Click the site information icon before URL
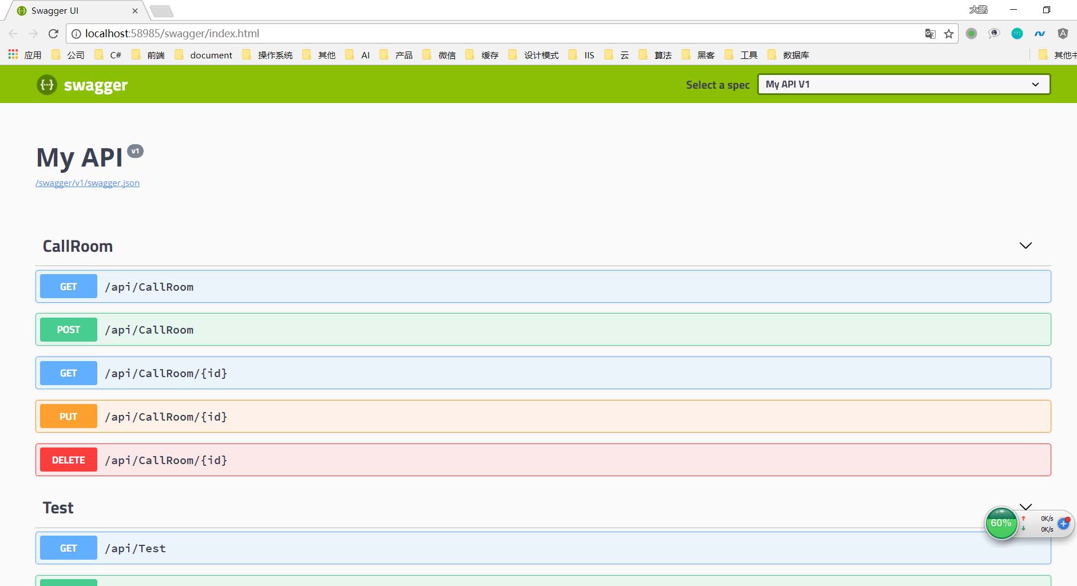The width and height of the screenshot is (1077, 586). pos(76,34)
